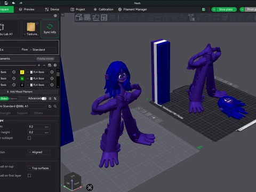Open the Filament Manager tab
Viewport: 256px width, 192px height.
[x=133, y=10]
